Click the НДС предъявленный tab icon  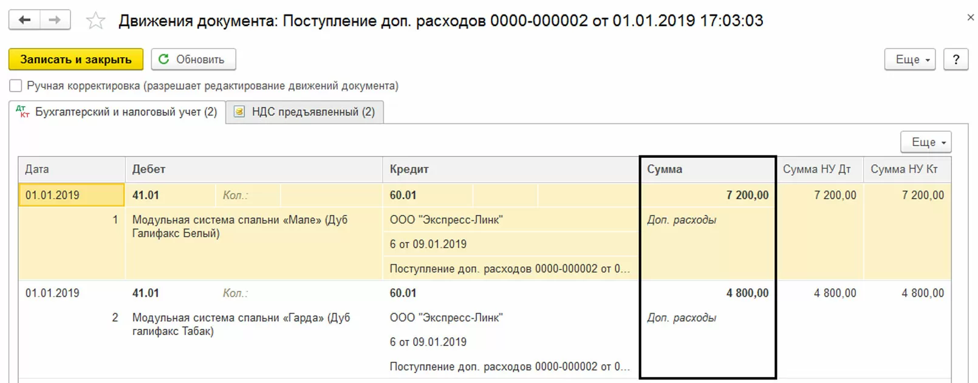239,112
